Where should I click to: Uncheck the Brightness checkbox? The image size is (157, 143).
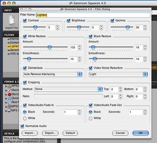coord(68,20)
